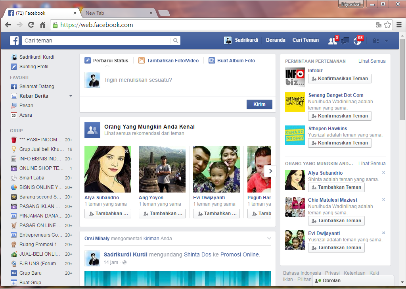Click the browser home icon
The image size is (406, 289).
43,25
